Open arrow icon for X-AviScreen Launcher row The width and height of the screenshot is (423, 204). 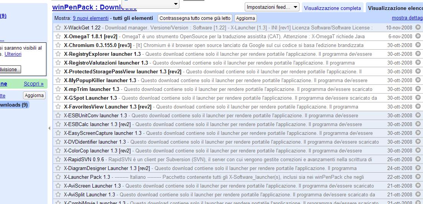coord(418,186)
